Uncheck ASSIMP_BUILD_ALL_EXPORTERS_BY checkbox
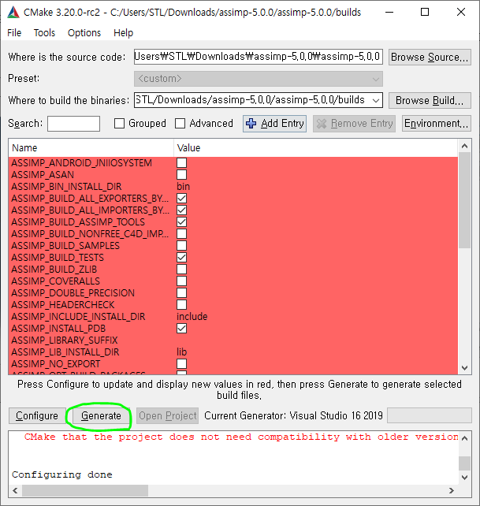Image resolution: width=480 pixels, height=506 pixels. [182, 198]
